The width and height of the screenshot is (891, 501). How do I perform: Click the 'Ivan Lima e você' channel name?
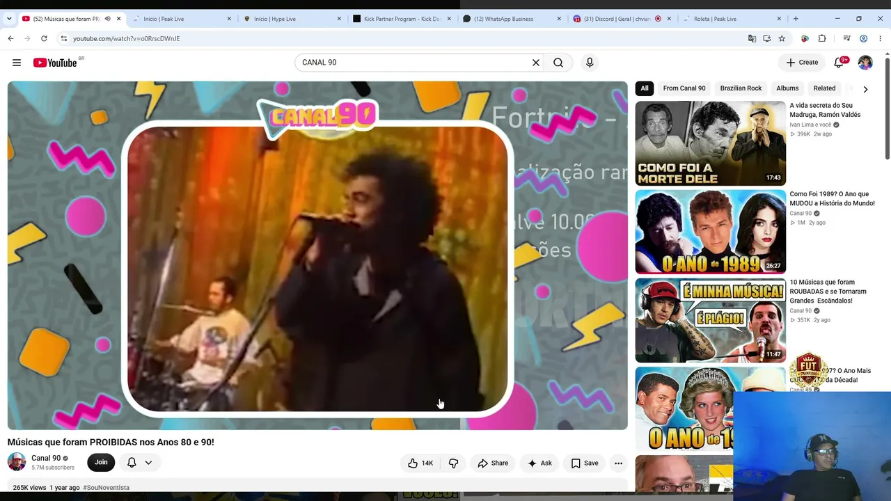pyautogui.click(x=810, y=125)
